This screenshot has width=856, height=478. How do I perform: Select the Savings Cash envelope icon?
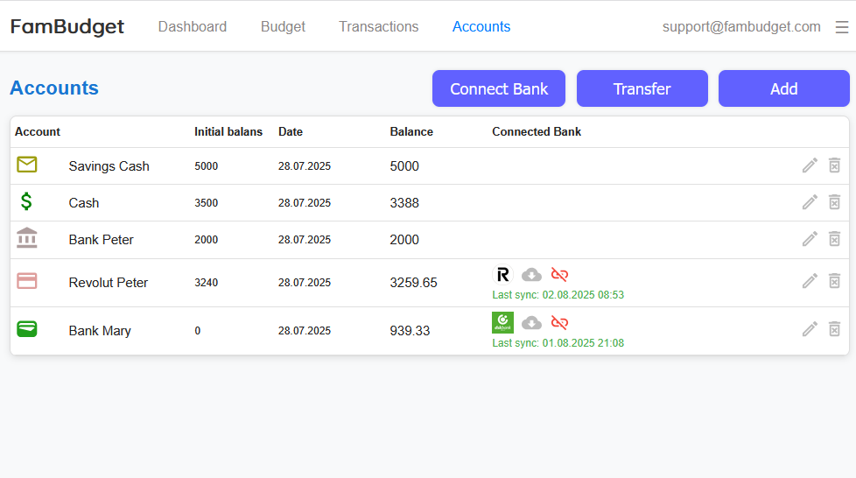click(x=27, y=165)
